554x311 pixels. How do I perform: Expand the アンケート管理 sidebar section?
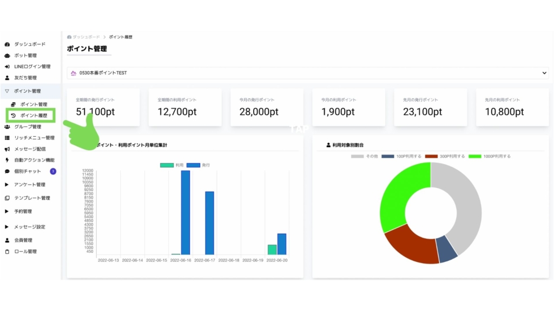[x=30, y=185]
